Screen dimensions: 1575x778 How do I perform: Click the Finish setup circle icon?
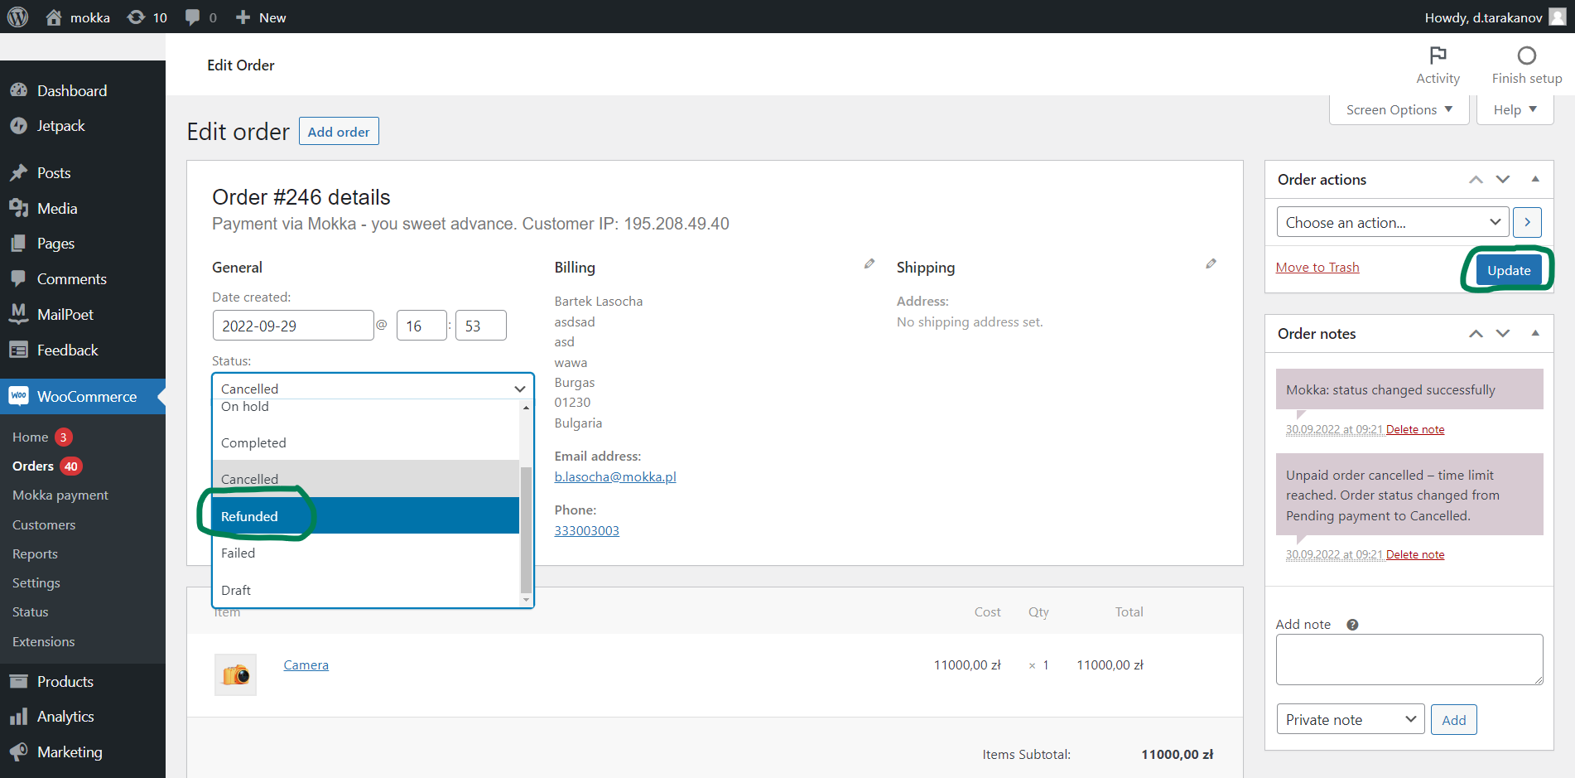tap(1526, 56)
